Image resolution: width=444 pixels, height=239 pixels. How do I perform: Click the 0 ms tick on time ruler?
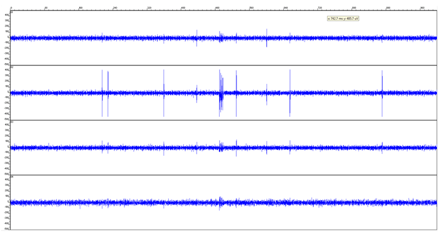point(12,8)
